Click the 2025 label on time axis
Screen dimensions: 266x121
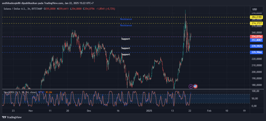coord(149,111)
